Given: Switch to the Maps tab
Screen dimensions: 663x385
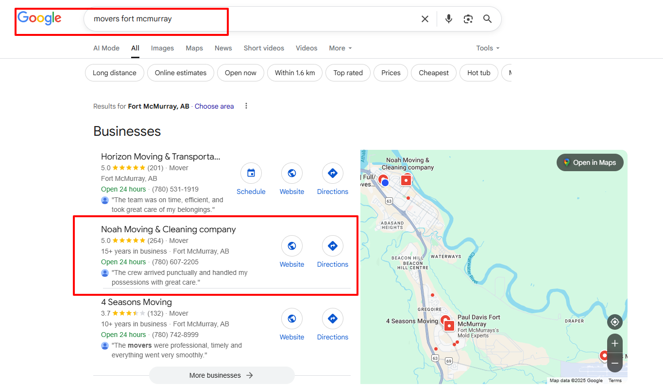Looking at the screenshot, I should click(194, 48).
